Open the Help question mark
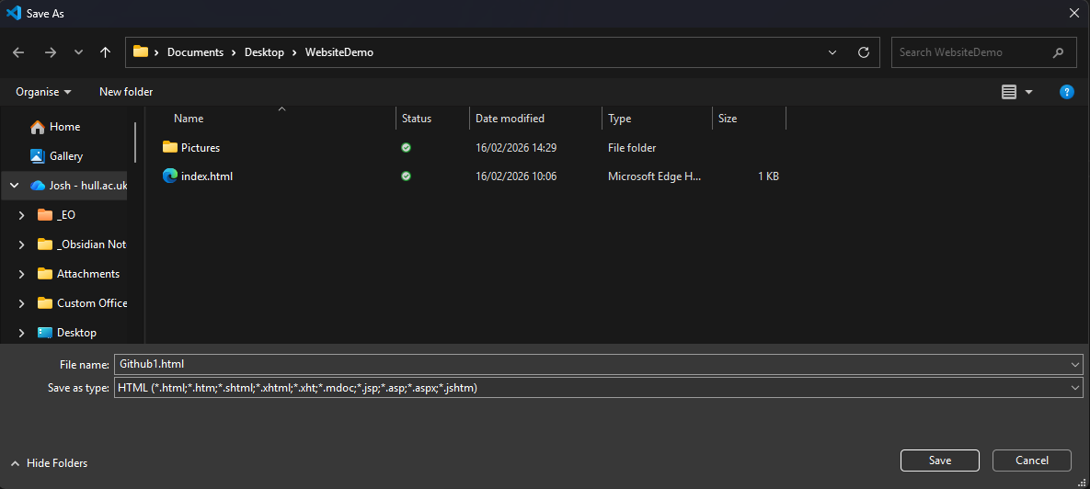Image resolution: width=1090 pixels, height=489 pixels. point(1066,92)
